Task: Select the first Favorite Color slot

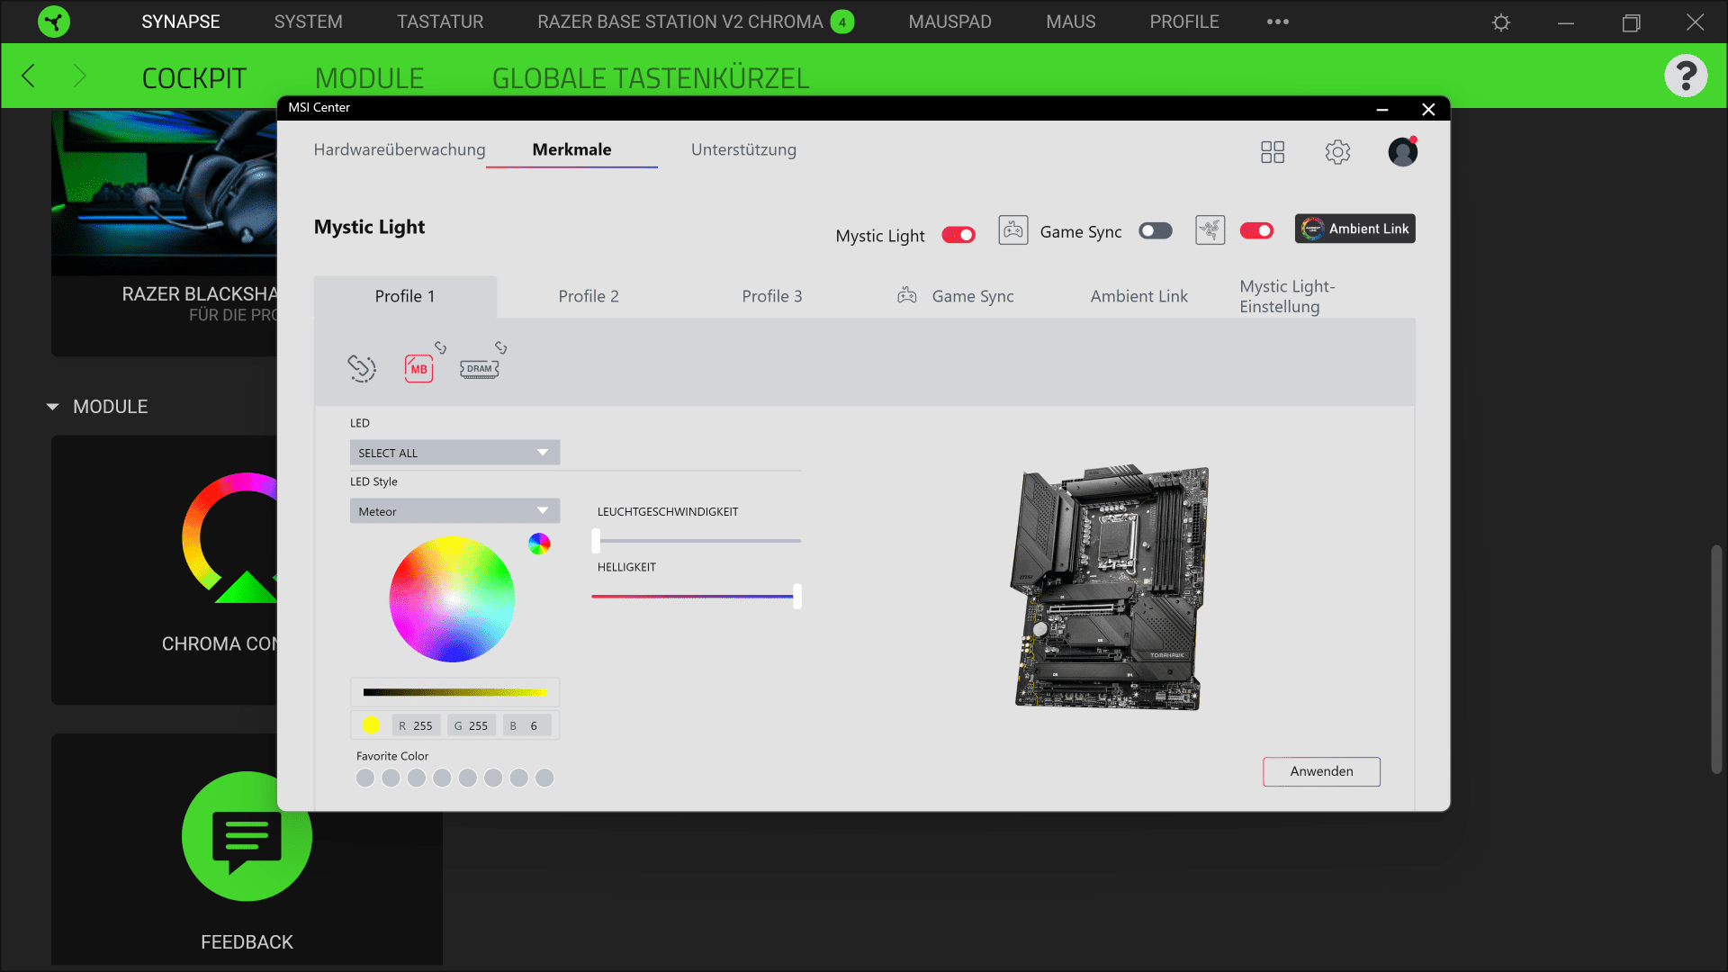Action: click(364, 778)
